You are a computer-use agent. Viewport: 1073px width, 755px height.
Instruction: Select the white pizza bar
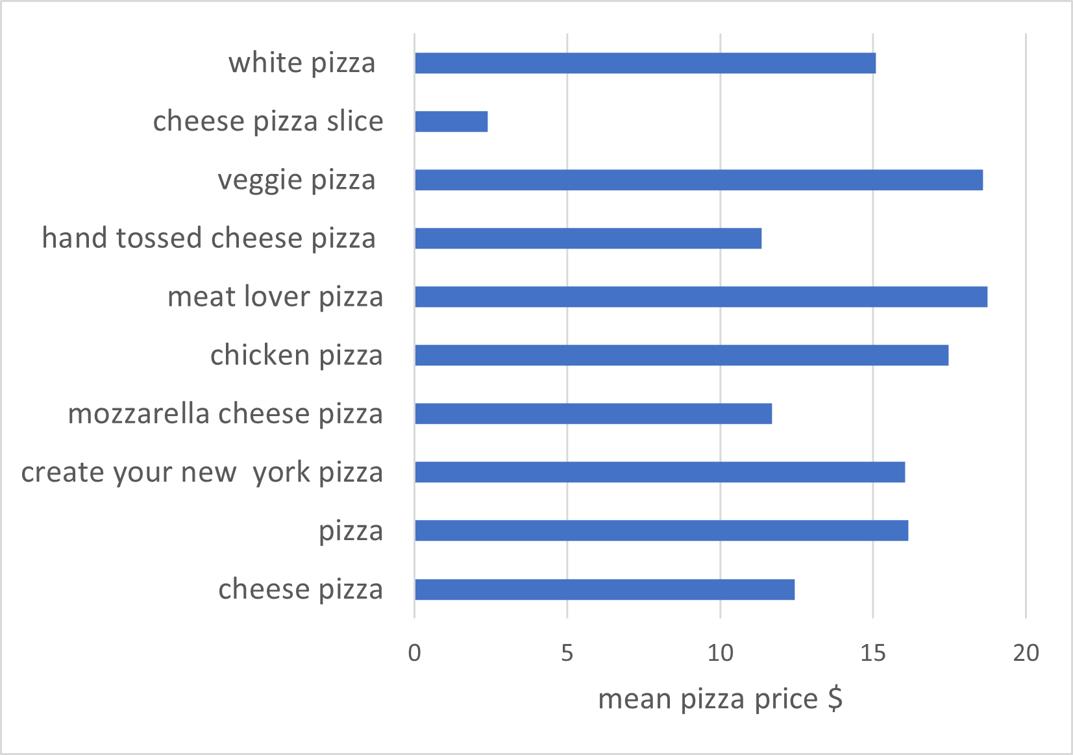coord(645,63)
